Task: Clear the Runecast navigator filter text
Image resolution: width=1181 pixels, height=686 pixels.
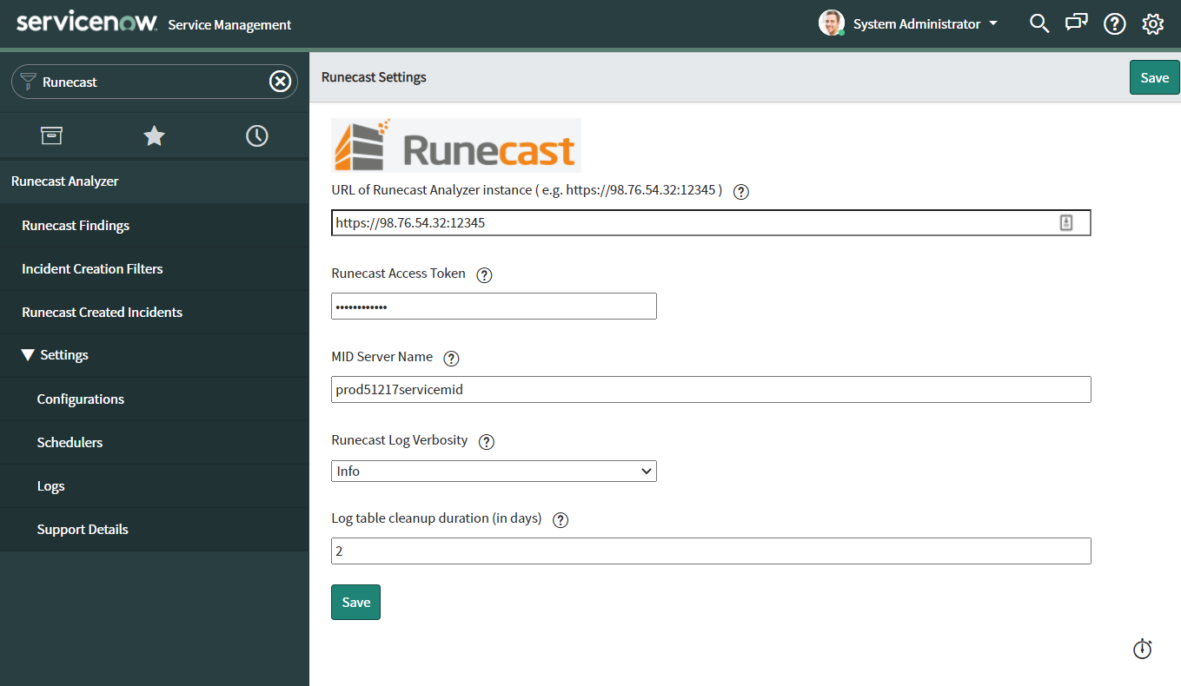Action: coord(280,82)
